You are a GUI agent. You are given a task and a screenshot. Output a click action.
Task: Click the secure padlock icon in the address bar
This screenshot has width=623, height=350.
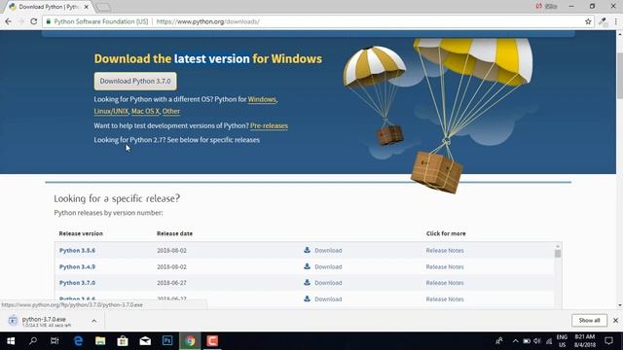48,21
